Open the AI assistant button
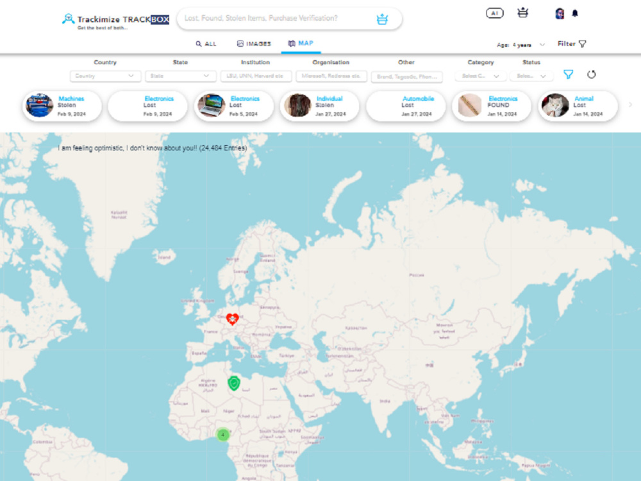 click(x=495, y=13)
